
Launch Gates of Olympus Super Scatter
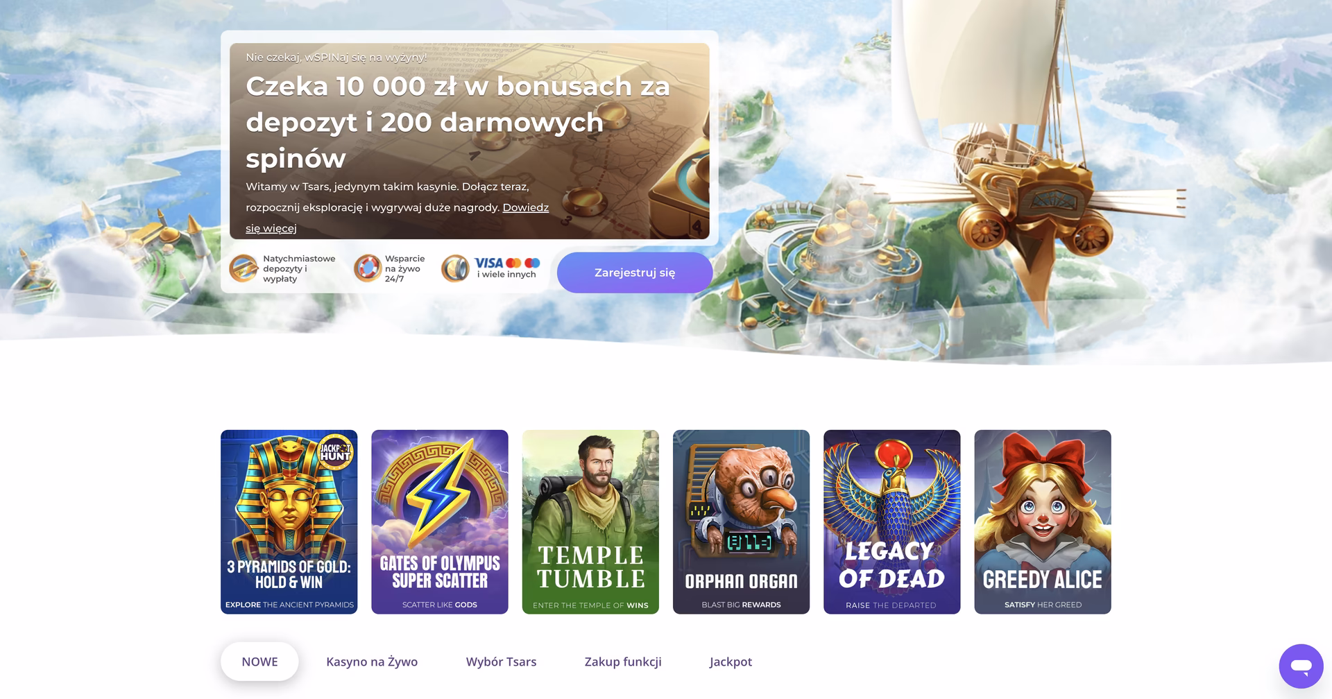pyautogui.click(x=440, y=521)
